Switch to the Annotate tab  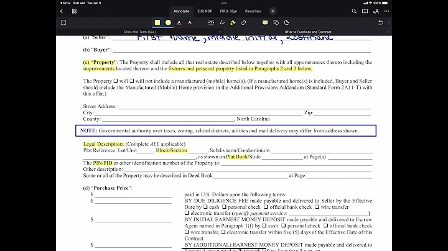(x=182, y=11)
